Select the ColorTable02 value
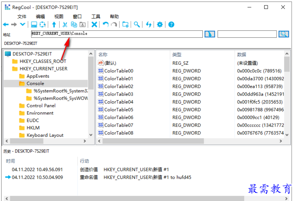Screen dimensions: 295x201 [119, 86]
